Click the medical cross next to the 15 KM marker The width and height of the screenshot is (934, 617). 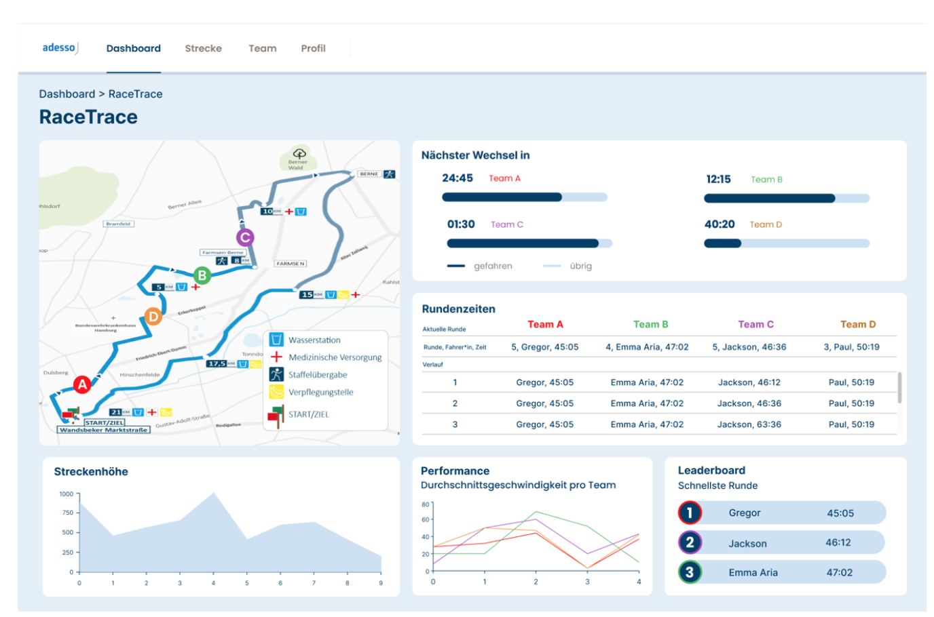tap(355, 294)
